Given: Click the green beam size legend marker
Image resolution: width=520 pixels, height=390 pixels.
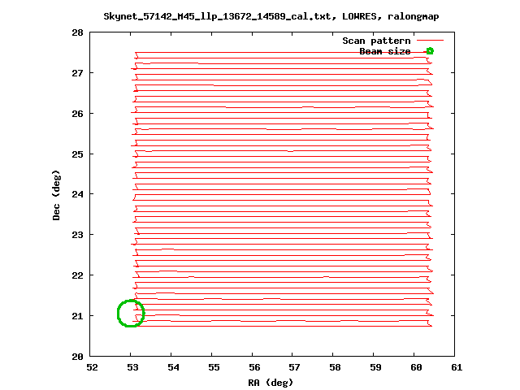Looking at the screenshot, I should tap(430, 51).
